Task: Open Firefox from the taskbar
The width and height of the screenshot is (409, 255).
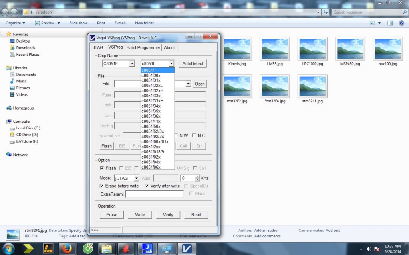Action: (x=68, y=249)
